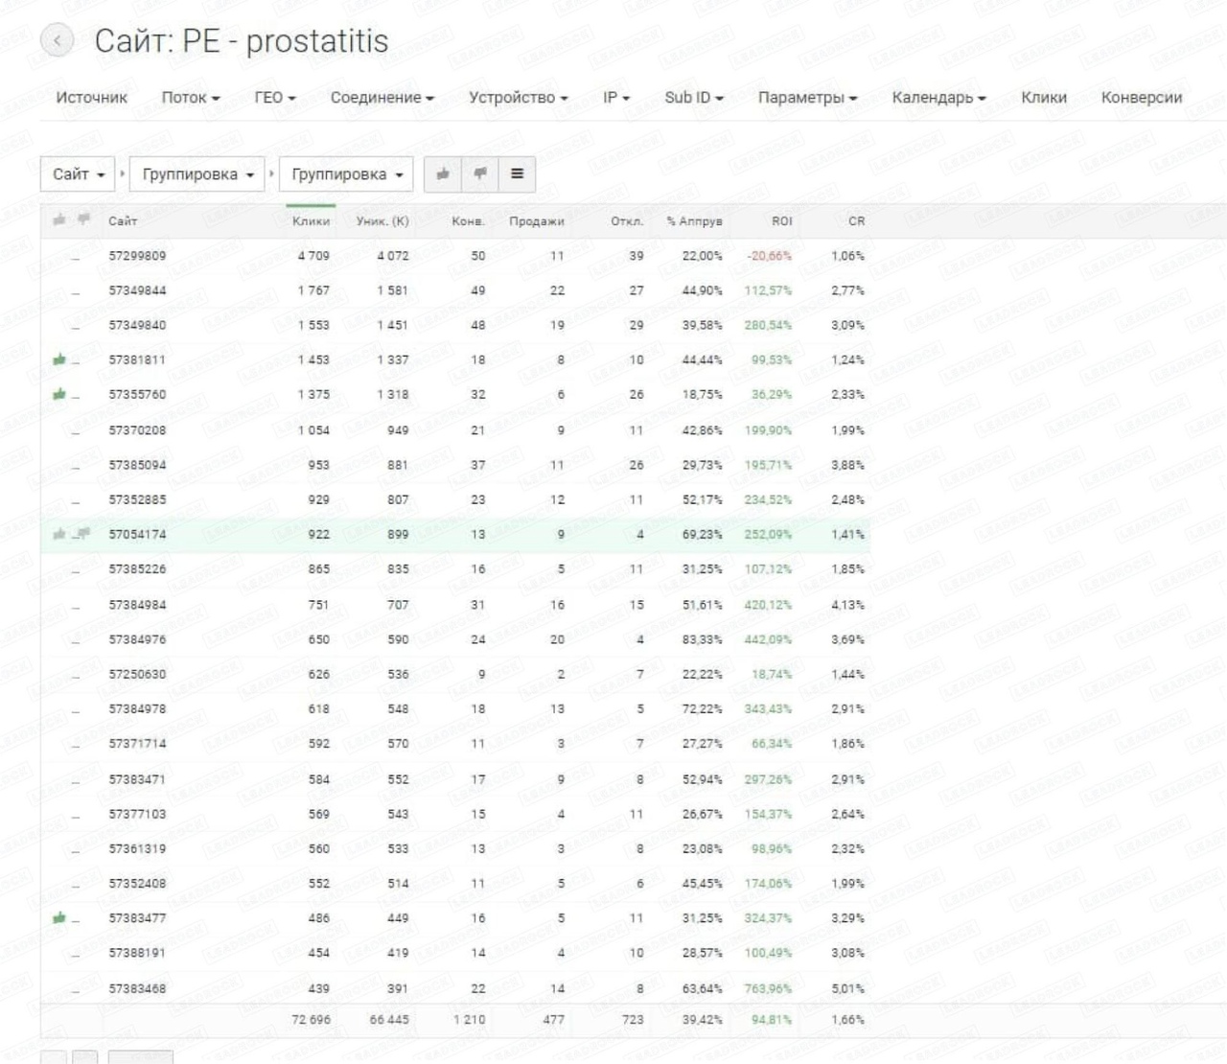Click site ID 57384978
1227x1064 pixels.
137,709
